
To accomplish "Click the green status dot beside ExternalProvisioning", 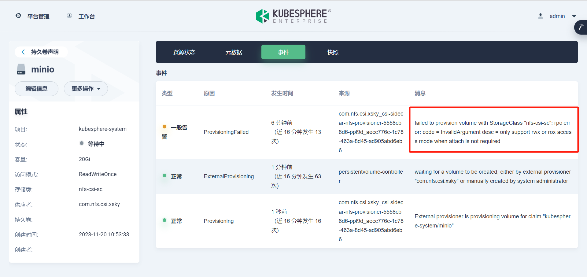I will click(x=164, y=176).
